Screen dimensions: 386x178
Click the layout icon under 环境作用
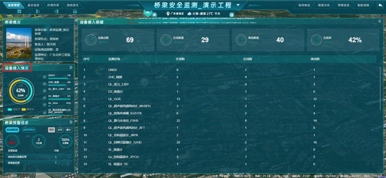point(56,11)
